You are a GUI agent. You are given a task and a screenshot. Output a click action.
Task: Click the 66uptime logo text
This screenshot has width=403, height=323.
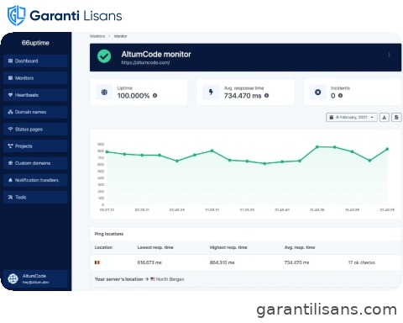click(x=35, y=43)
